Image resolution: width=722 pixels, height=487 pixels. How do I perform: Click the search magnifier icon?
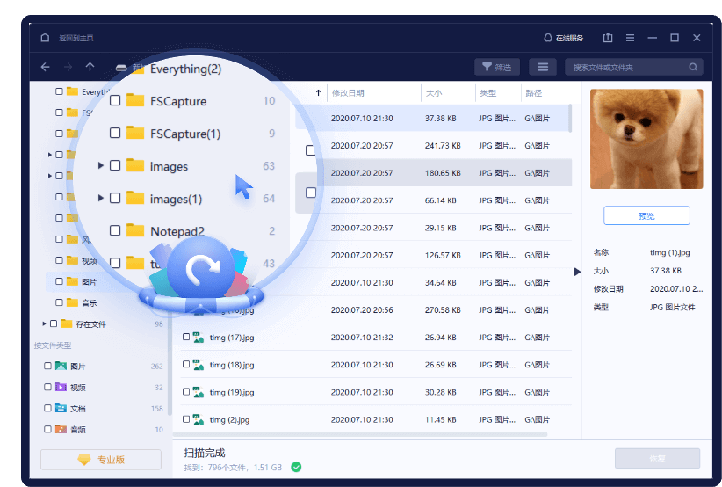click(x=692, y=67)
